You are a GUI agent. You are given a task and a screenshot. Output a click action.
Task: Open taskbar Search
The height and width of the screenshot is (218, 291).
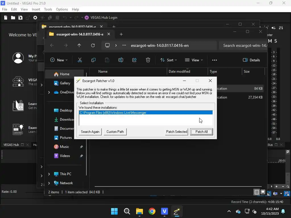coord(127,211)
